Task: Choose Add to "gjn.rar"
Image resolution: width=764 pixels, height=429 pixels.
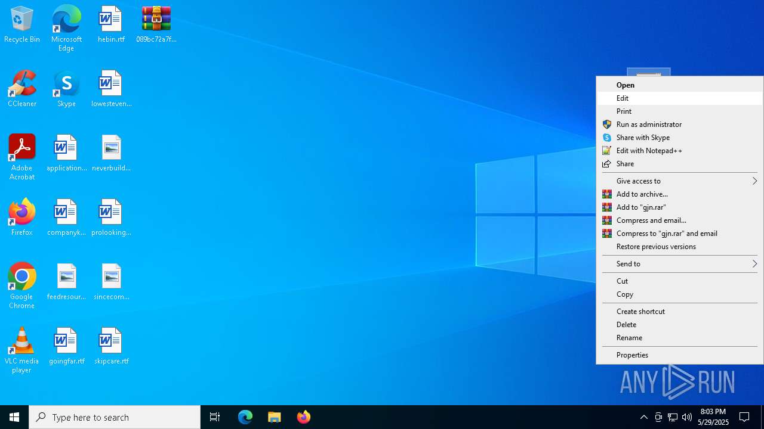Action: (680, 207)
